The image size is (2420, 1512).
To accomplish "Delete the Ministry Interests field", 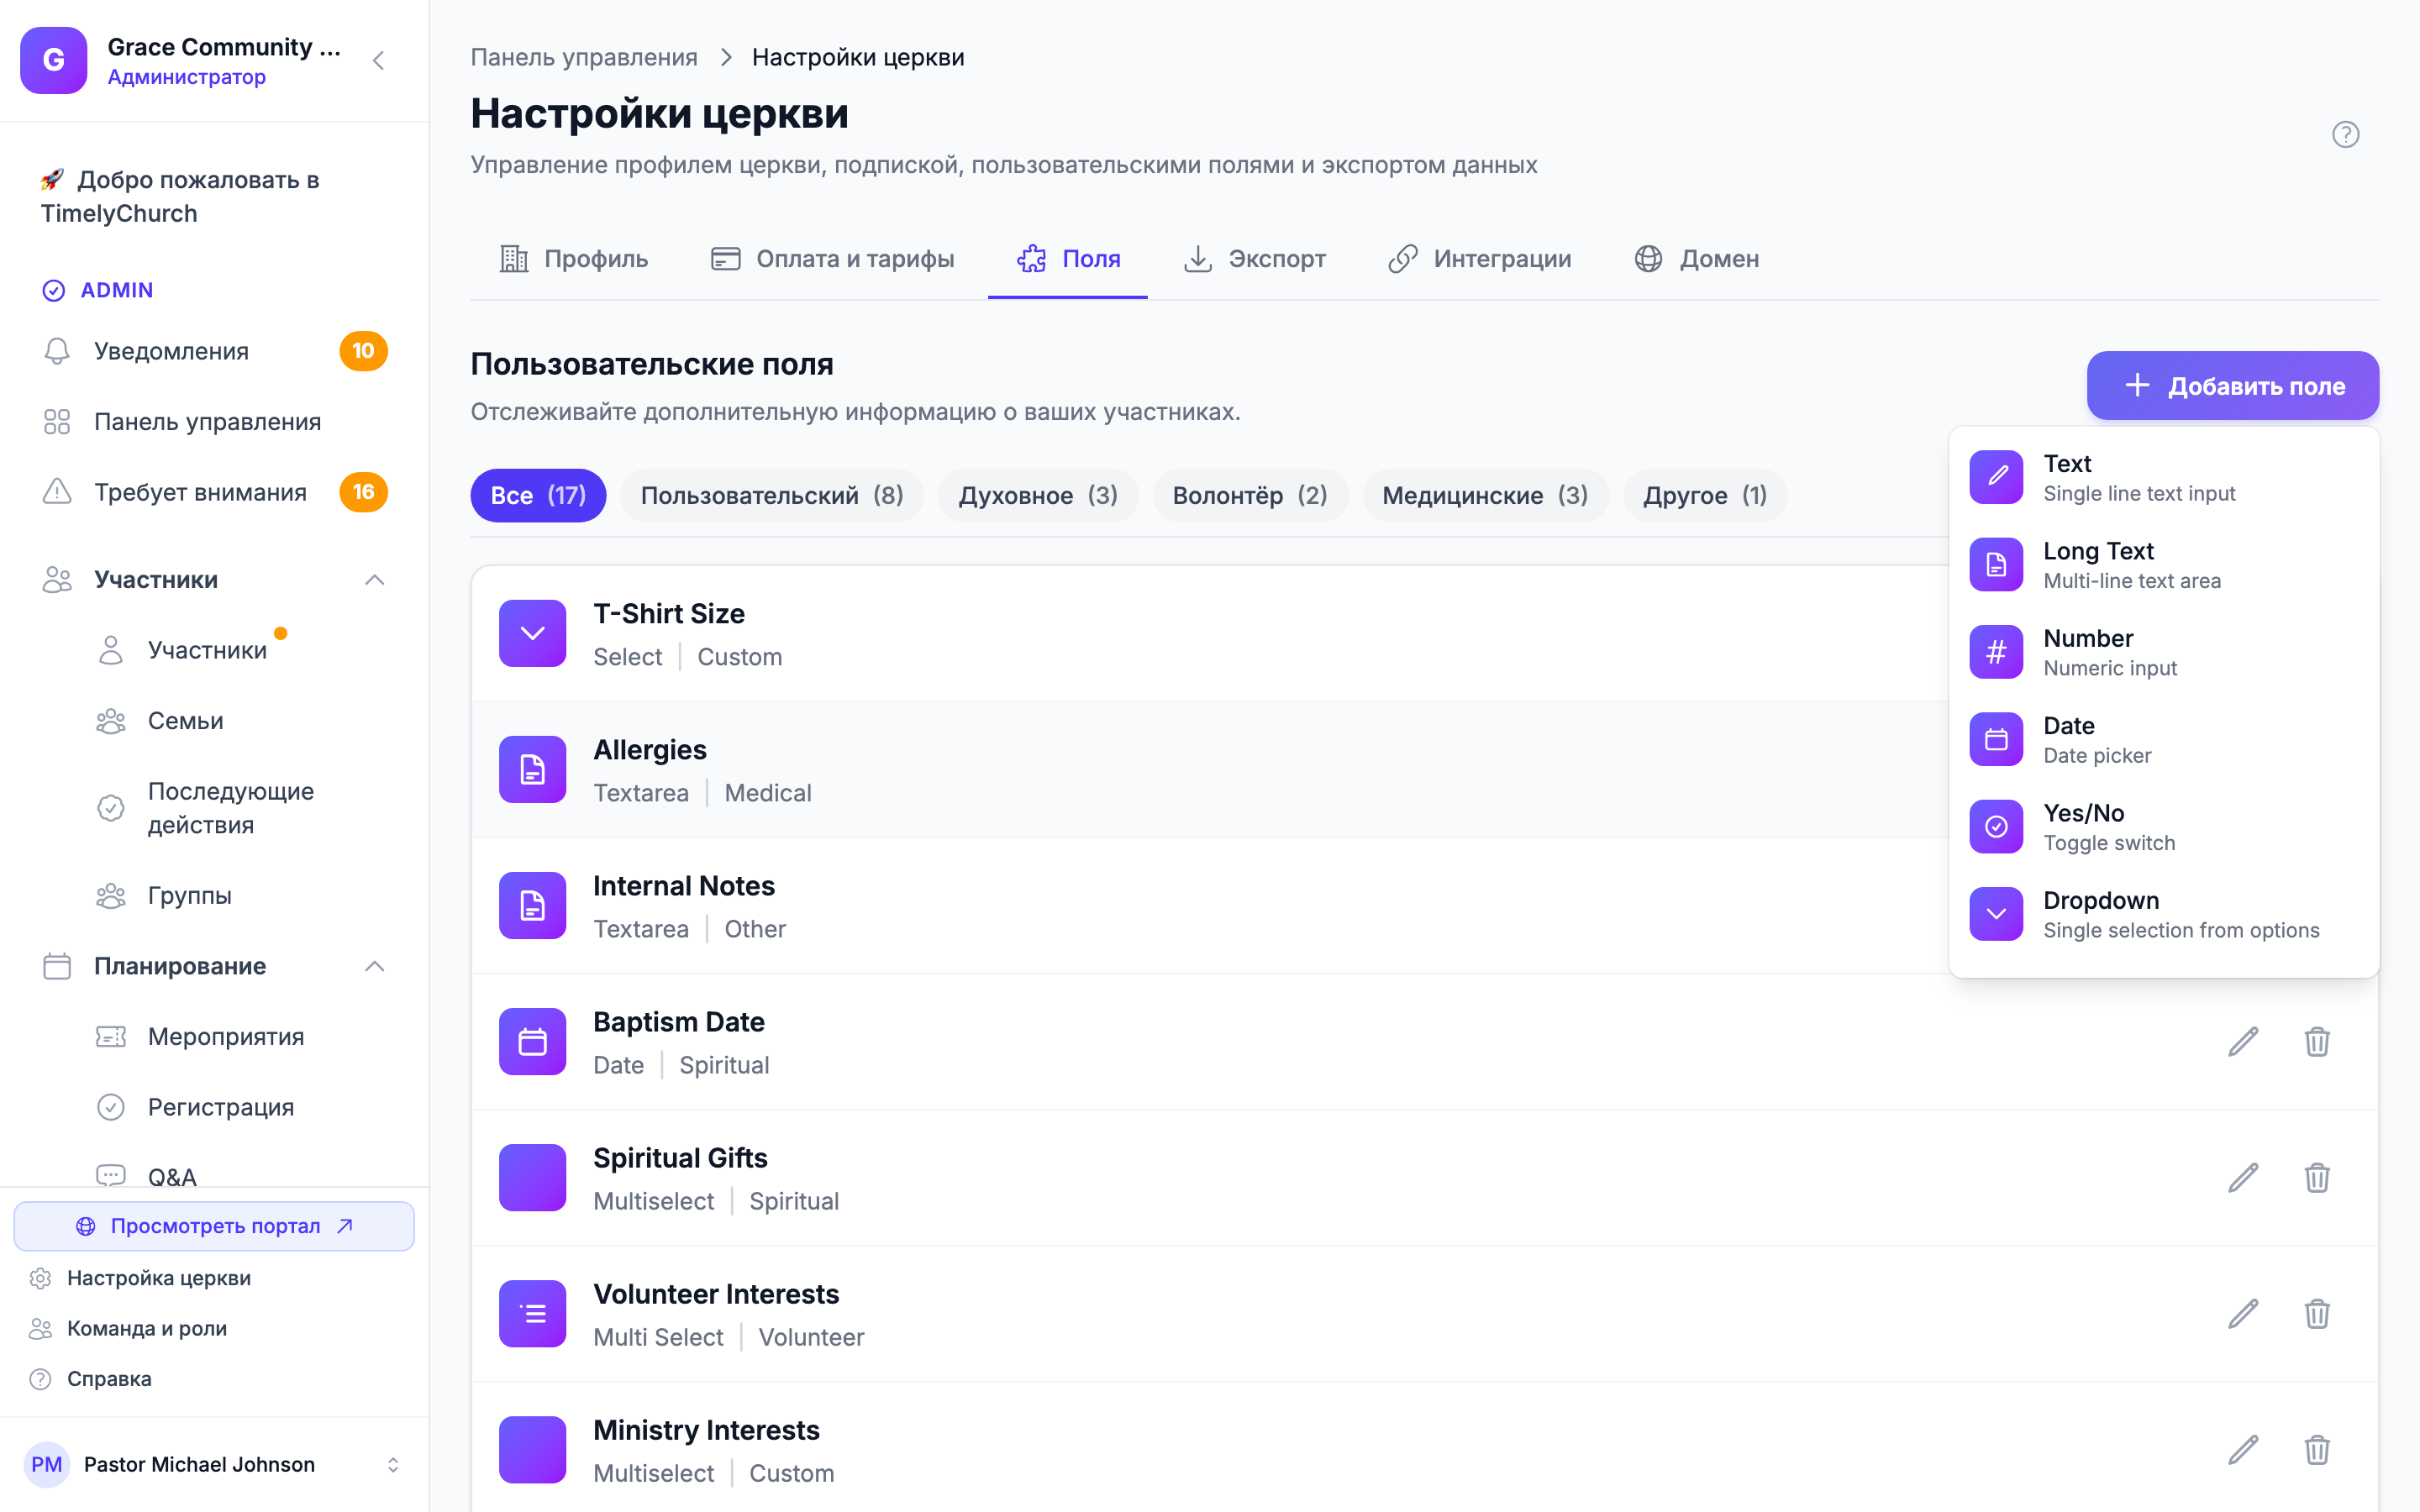I will pos(2317,1449).
